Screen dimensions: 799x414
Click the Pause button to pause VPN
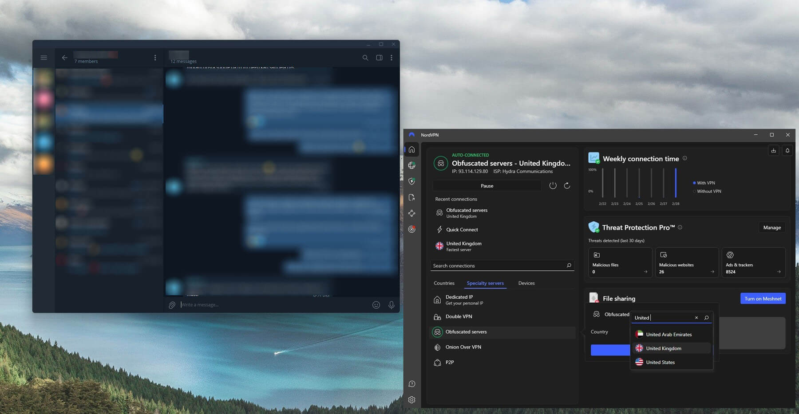point(487,185)
